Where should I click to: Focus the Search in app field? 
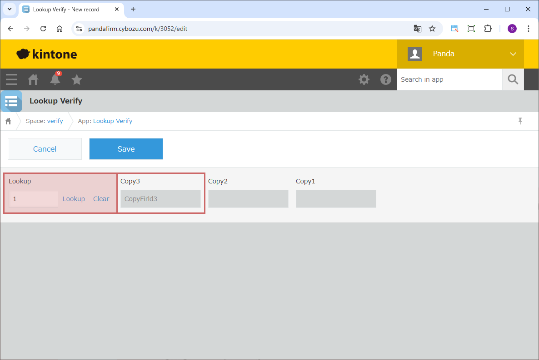[x=449, y=79]
